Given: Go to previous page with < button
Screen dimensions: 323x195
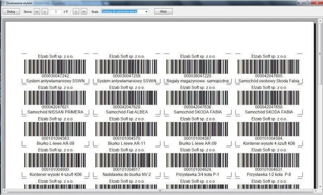Looking at the screenshot, I should pos(45,12).
